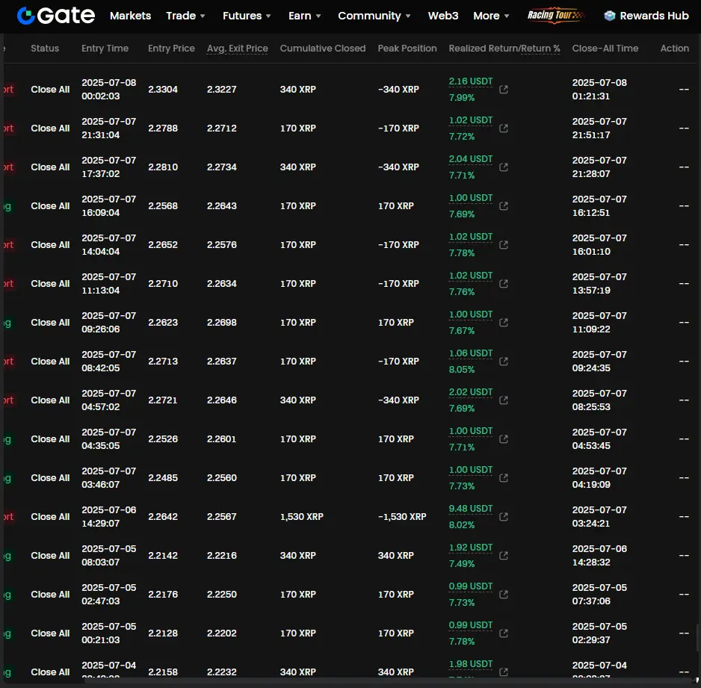The height and width of the screenshot is (688, 701).
Task: Share the 0.99 USDT 7.73% return row
Action: [x=504, y=595]
